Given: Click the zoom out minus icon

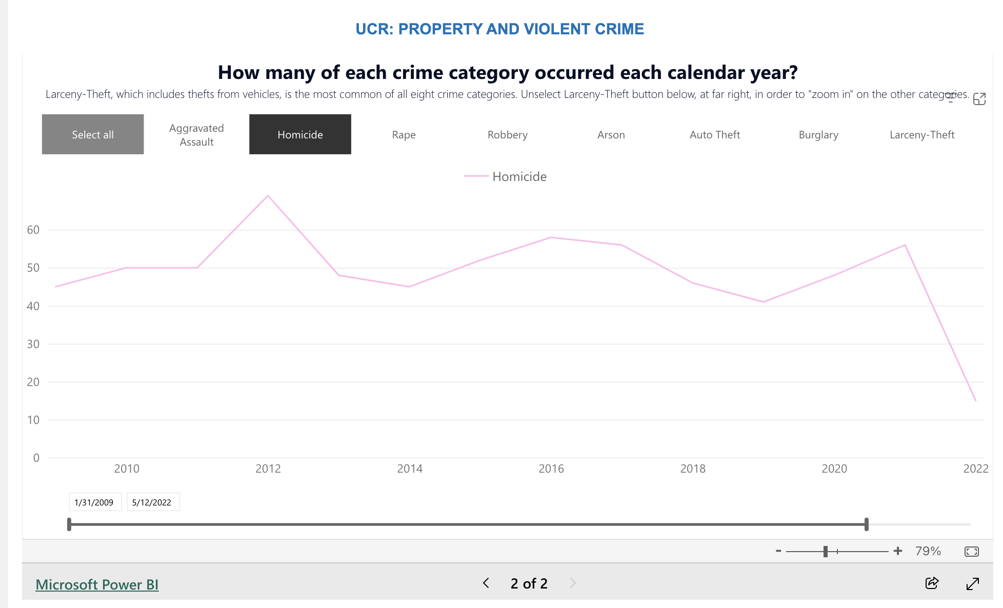Looking at the screenshot, I should 778,551.
